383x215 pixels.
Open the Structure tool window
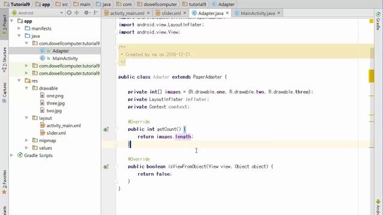[4, 60]
